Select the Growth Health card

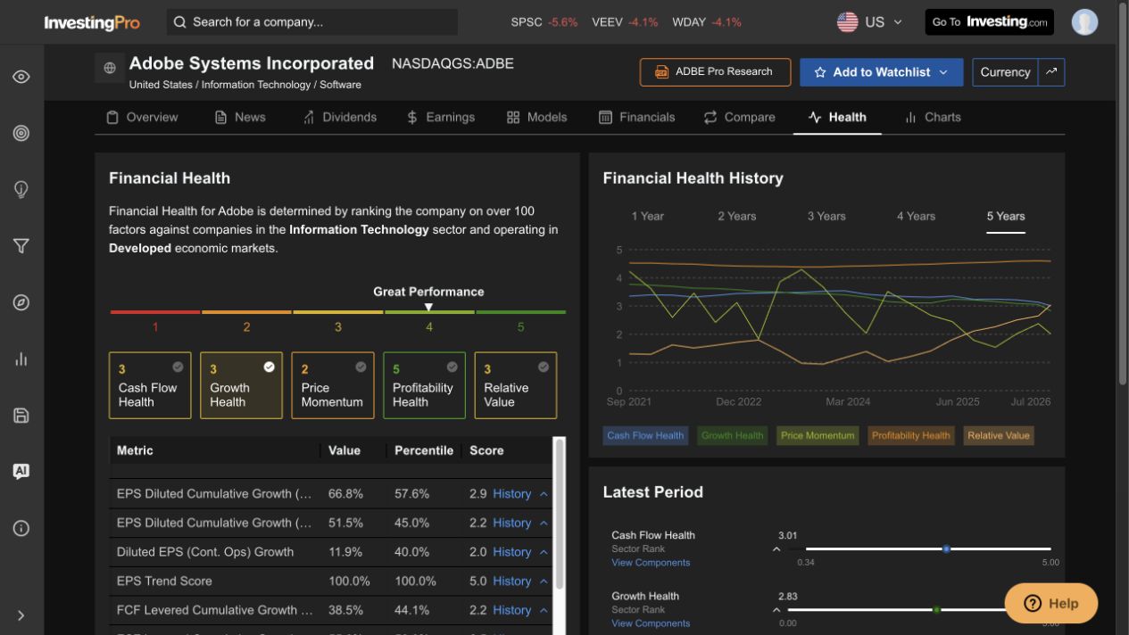241,385
